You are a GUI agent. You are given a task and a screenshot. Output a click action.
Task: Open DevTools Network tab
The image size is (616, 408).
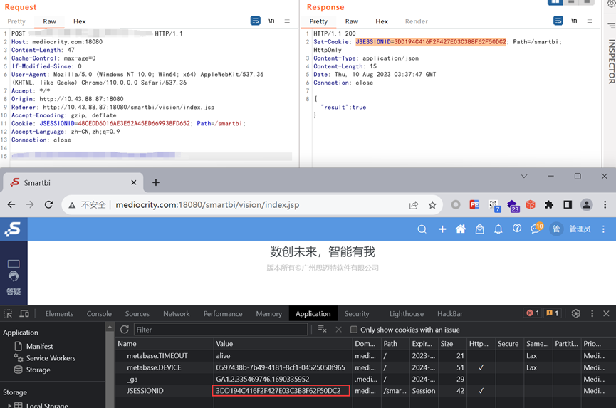[x=177, y=314]
